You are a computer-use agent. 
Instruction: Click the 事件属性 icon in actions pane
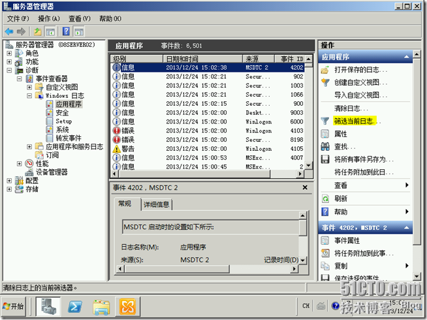pyautogui.click(x=325, y=240)
